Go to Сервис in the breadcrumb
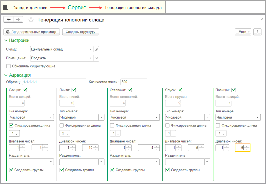Viewport: 266px width, 184px height. coord(77,7)
